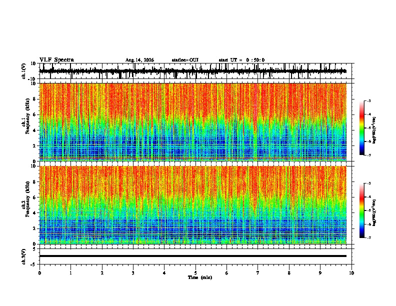
Task: Click the "3" tick on the time axis
Action: 133,273
